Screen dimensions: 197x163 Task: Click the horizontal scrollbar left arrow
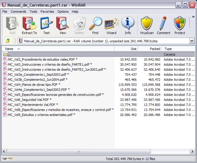coord(4,151)
